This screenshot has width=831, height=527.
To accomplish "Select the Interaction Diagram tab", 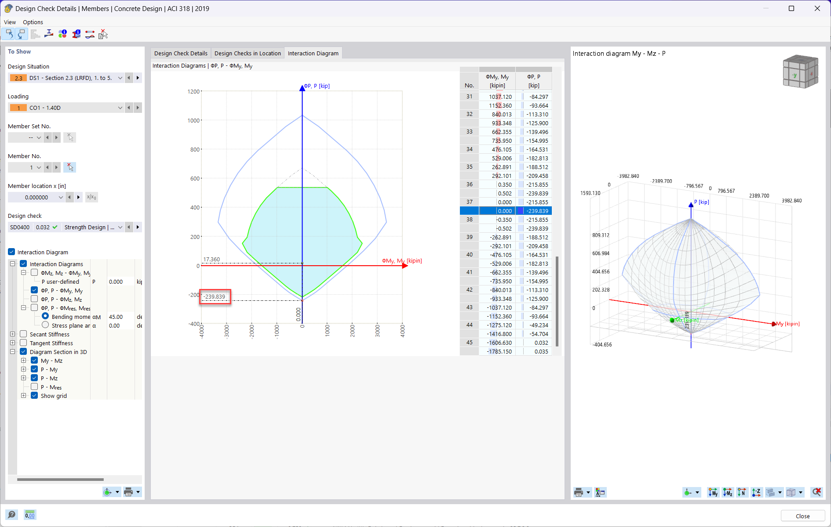I will pos(313,53).
